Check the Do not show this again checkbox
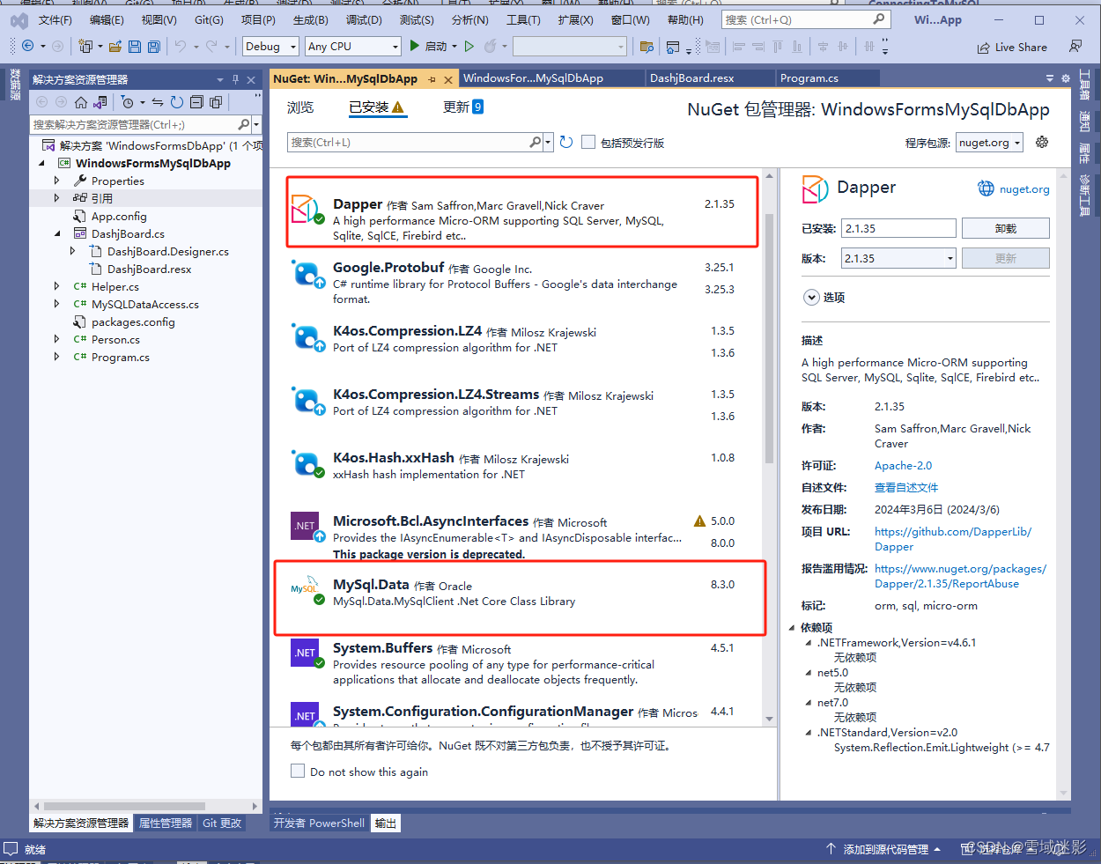 click(x=298, y=770)
